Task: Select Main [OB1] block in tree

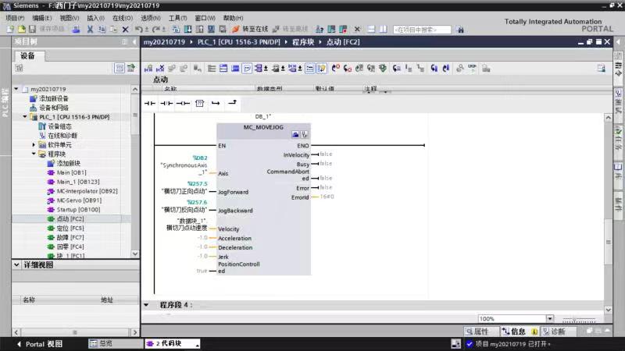Action: tap(71, 172)
